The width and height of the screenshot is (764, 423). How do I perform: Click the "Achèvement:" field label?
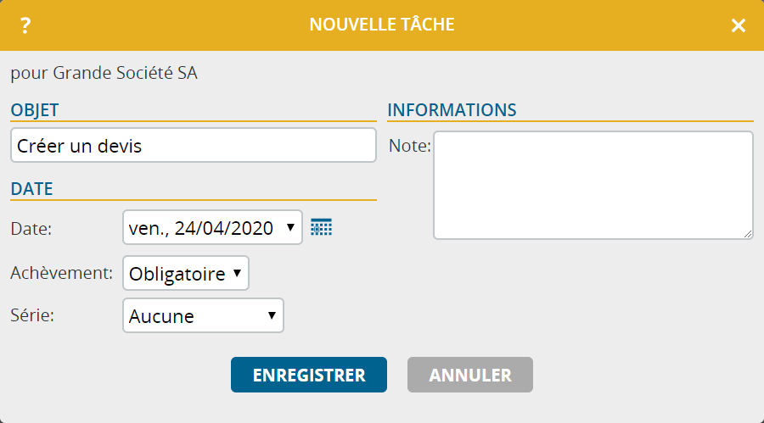[x=61, y=273]
